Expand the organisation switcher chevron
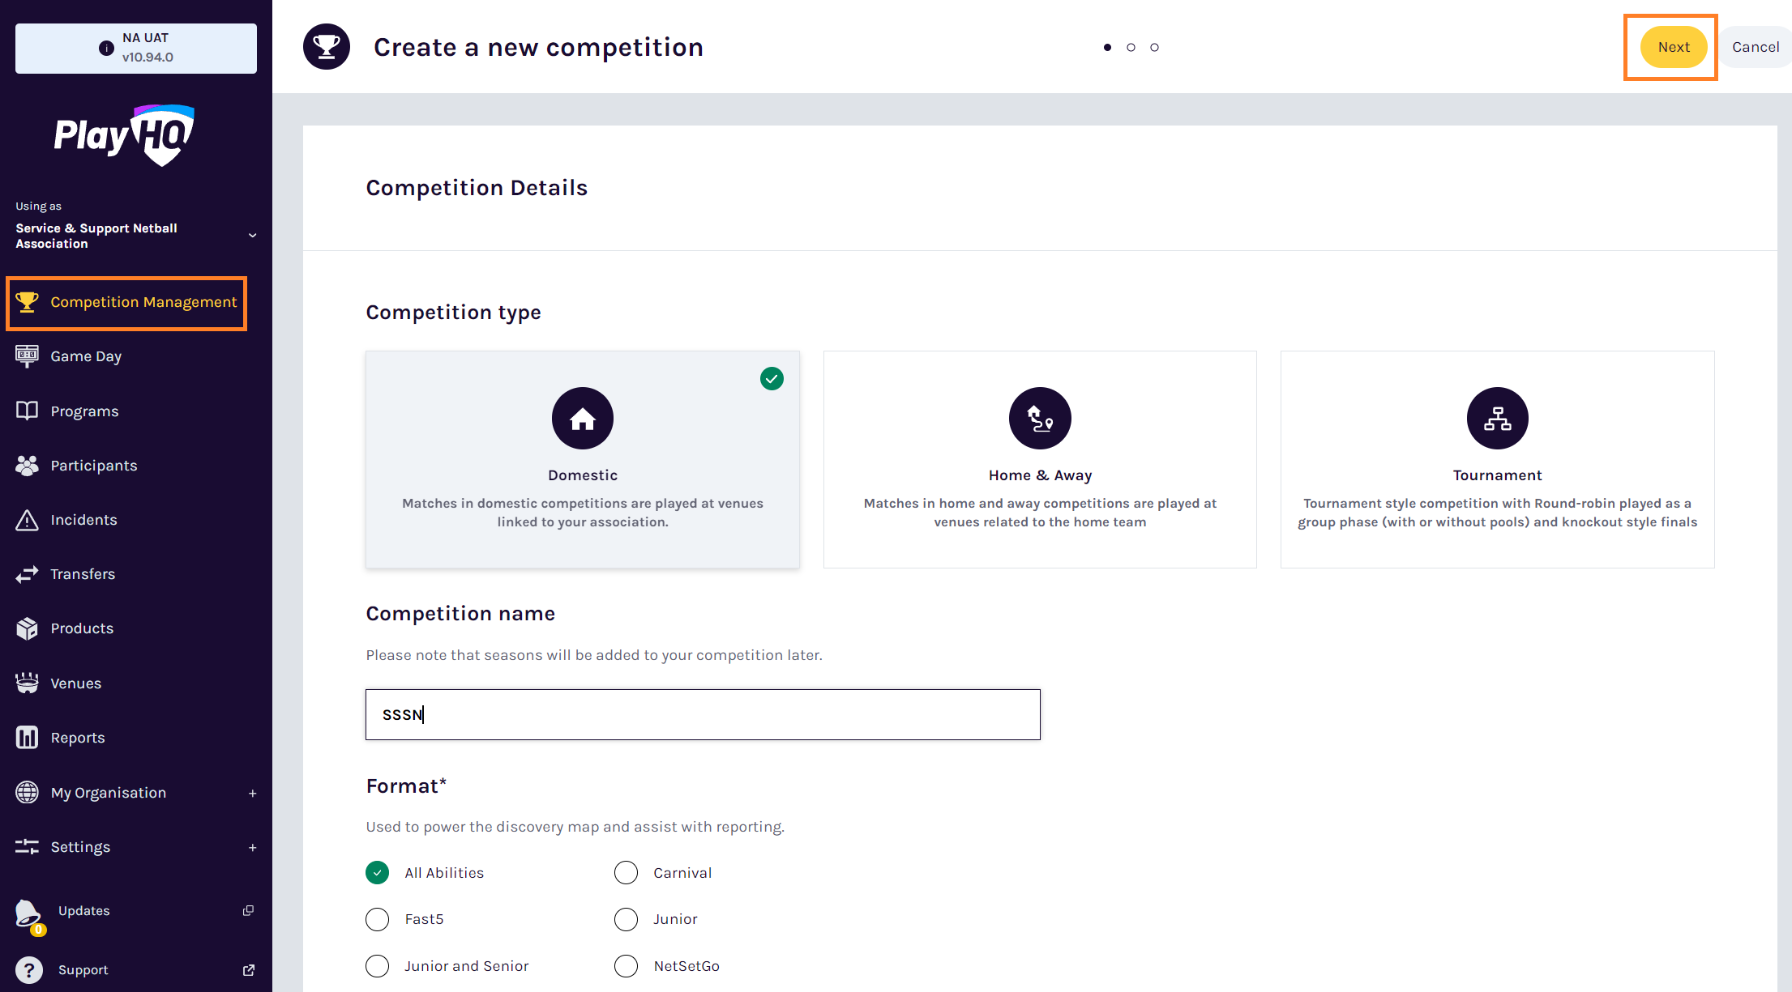 click(x=253, y=236)
